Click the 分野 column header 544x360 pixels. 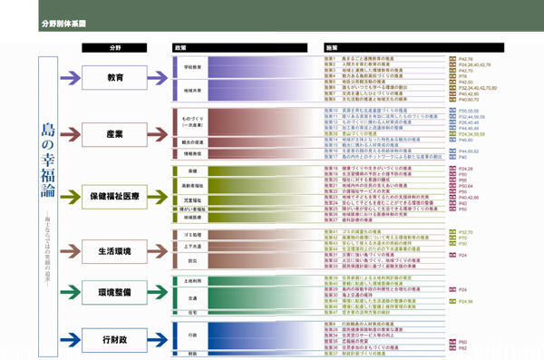(x=114, y=47)
